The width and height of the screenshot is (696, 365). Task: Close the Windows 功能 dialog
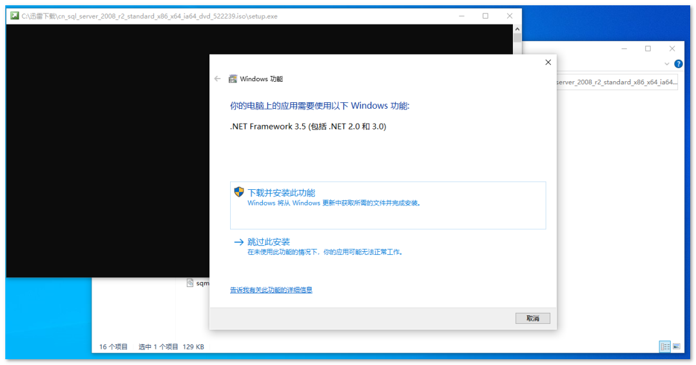coord(548,62)
